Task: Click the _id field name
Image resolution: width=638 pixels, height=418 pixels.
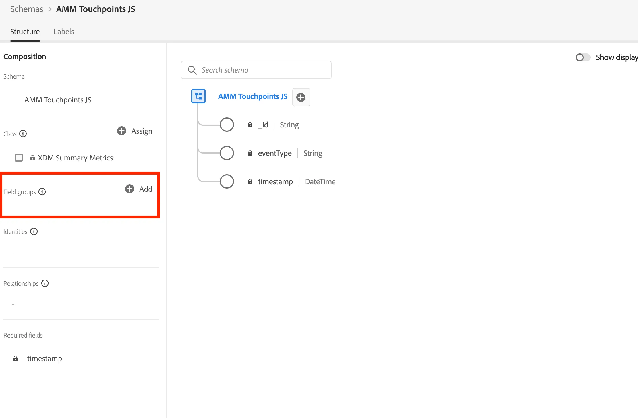Action: point(263,125)
